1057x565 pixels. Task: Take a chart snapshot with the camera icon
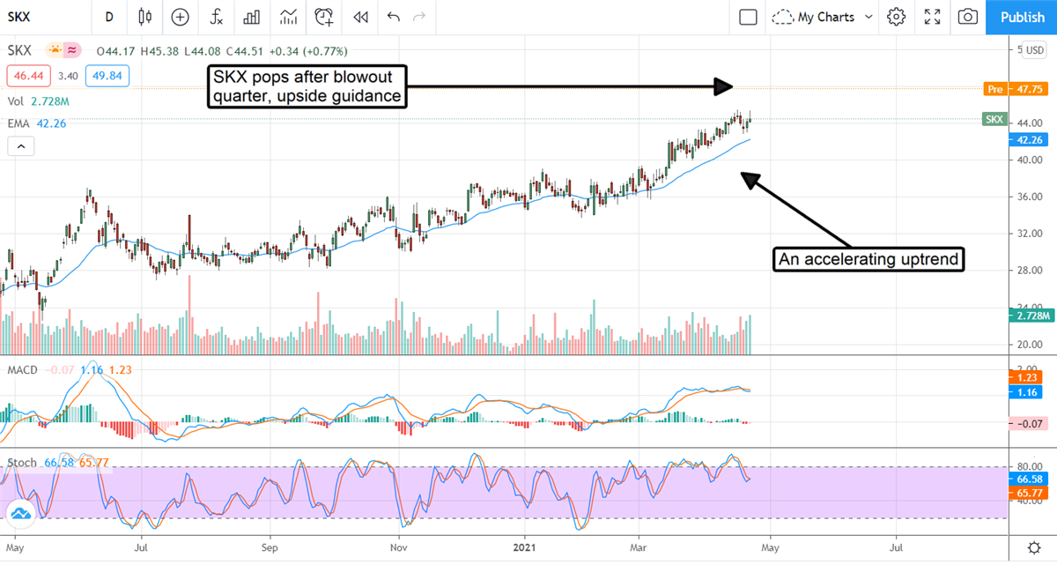(x=968, y=17)
